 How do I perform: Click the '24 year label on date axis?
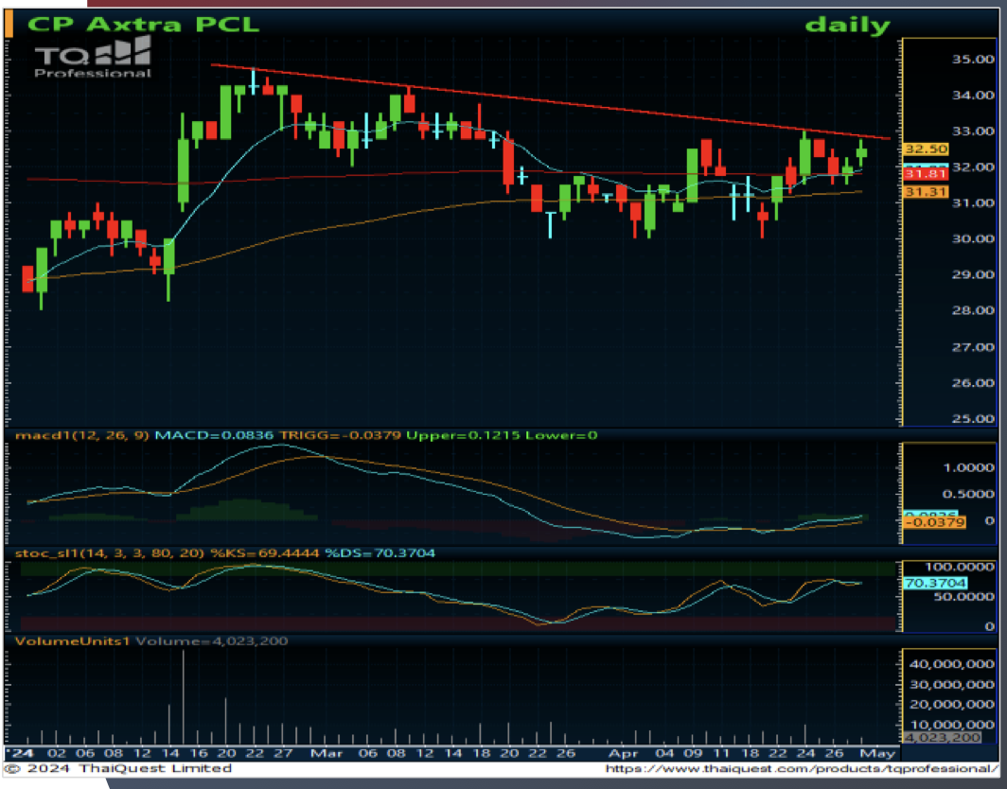click(x=19, y=753)
